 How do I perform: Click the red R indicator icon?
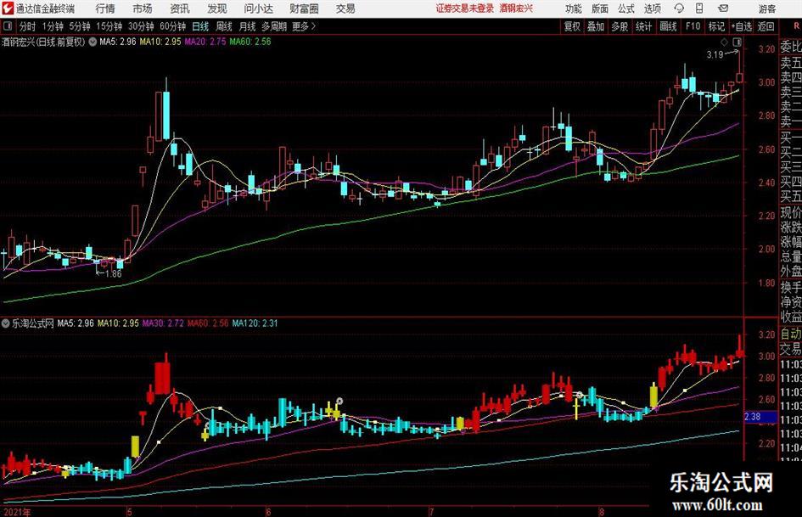[796, 26]
